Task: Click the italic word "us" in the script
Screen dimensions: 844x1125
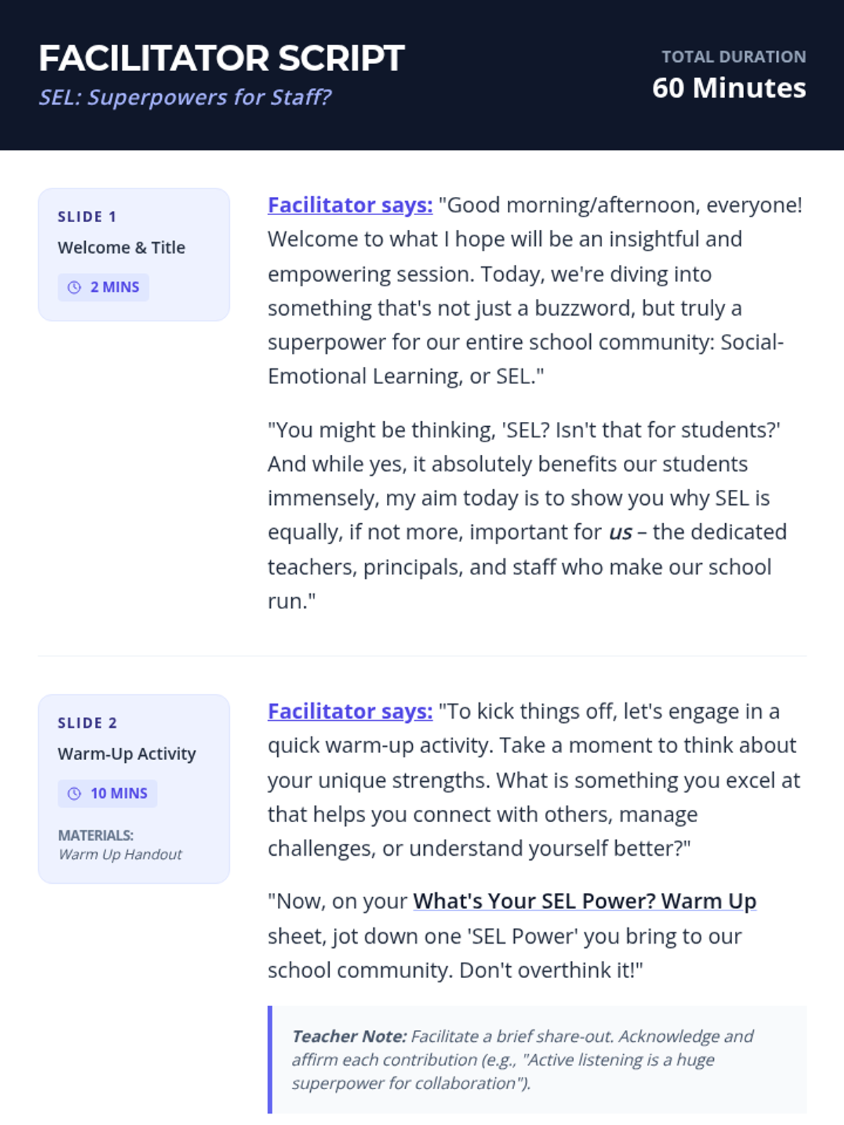Action: (x=620, y=532)
